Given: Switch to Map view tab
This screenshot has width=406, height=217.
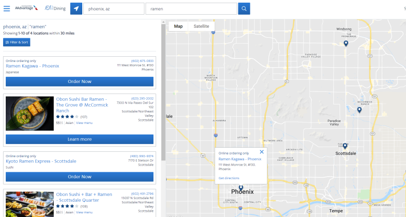Looking at the screenshot, I should (x=178, y=26).
